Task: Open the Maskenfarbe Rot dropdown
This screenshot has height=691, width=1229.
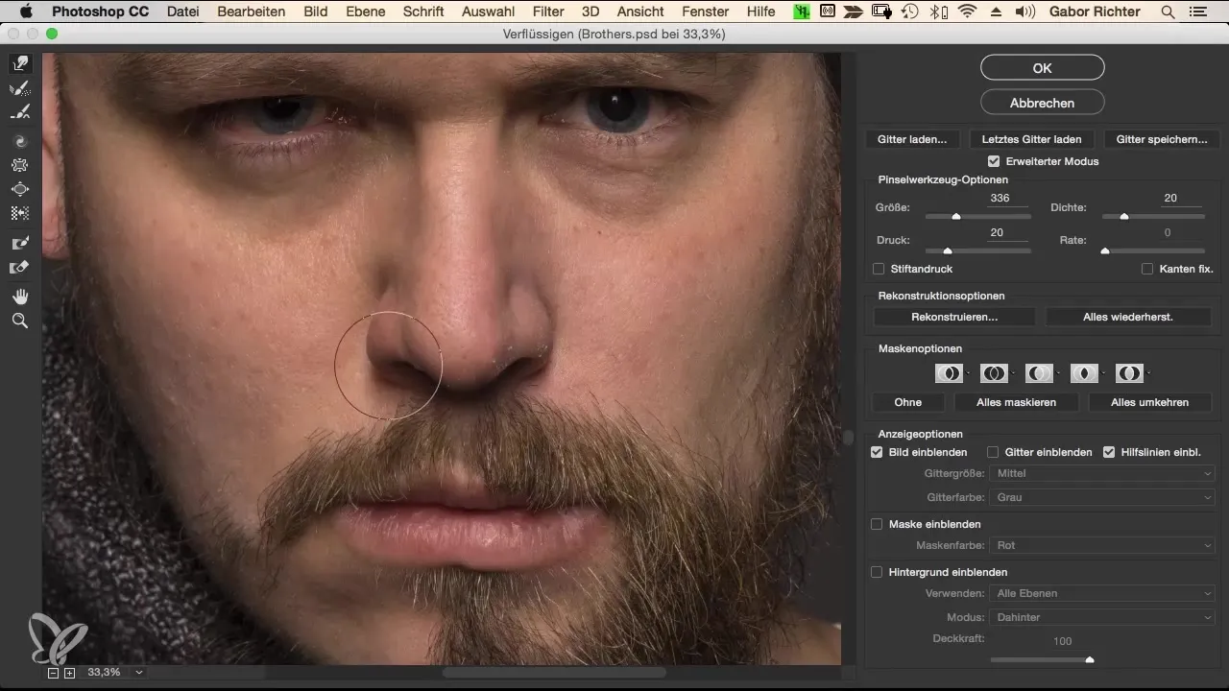Action: (1103, 545)
